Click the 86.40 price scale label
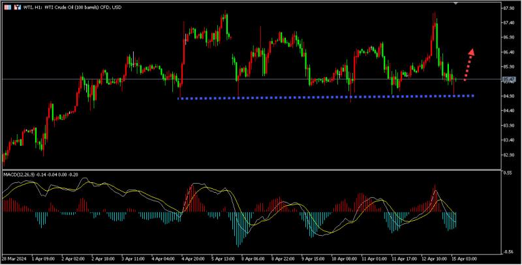522x265 pixels. point(509,52)
